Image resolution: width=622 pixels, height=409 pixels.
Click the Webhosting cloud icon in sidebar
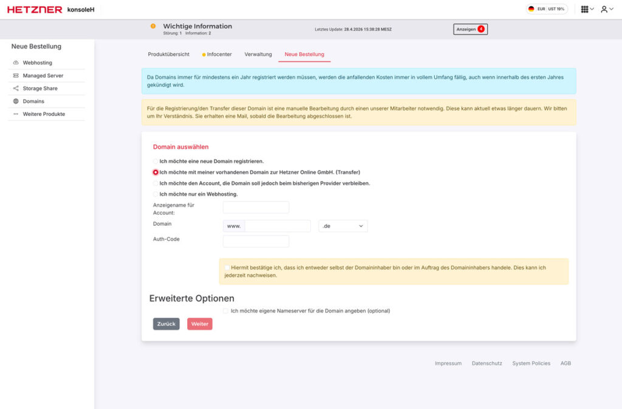tap(16, 63)
